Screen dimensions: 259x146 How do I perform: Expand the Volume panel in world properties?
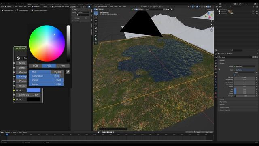[x=222, y=99]
